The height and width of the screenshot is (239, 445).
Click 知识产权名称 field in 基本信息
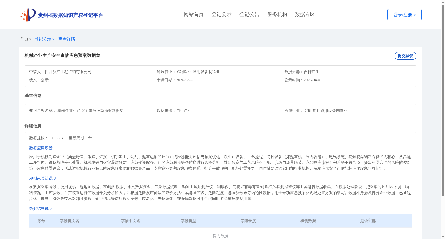click(76, 110)
